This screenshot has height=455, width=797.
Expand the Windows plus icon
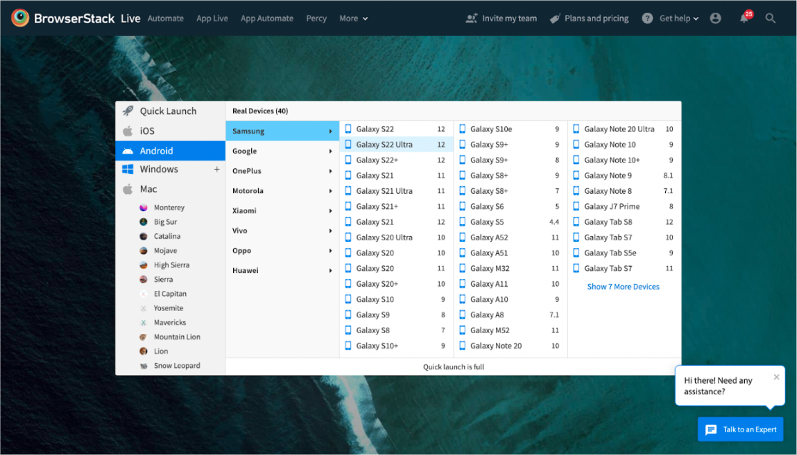[217, 169]
